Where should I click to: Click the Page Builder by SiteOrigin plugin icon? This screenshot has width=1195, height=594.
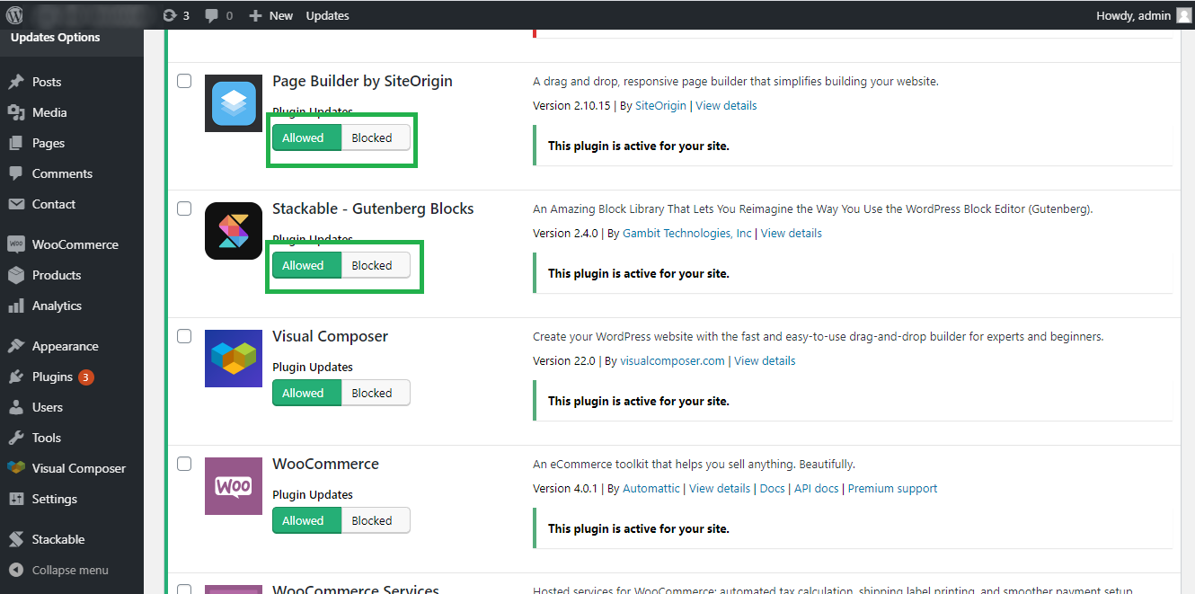point(234,103)
